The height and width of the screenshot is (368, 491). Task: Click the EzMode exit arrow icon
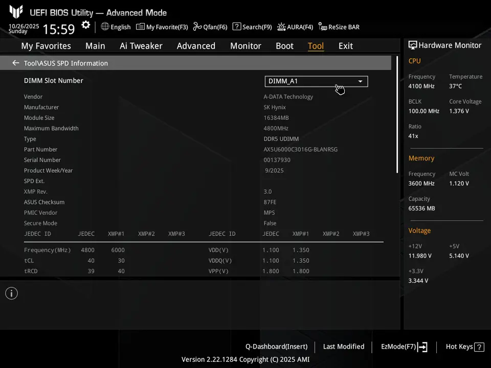(422, 347)
